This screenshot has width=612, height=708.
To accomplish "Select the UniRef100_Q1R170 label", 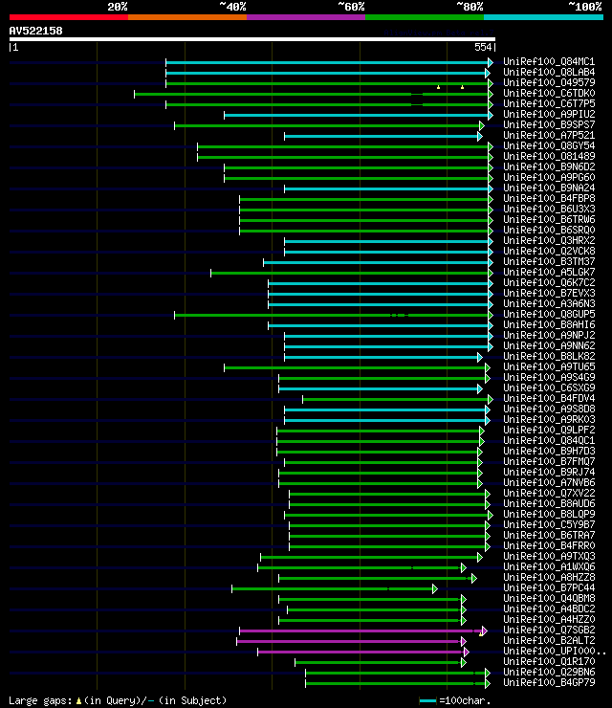I will [549, 661].
